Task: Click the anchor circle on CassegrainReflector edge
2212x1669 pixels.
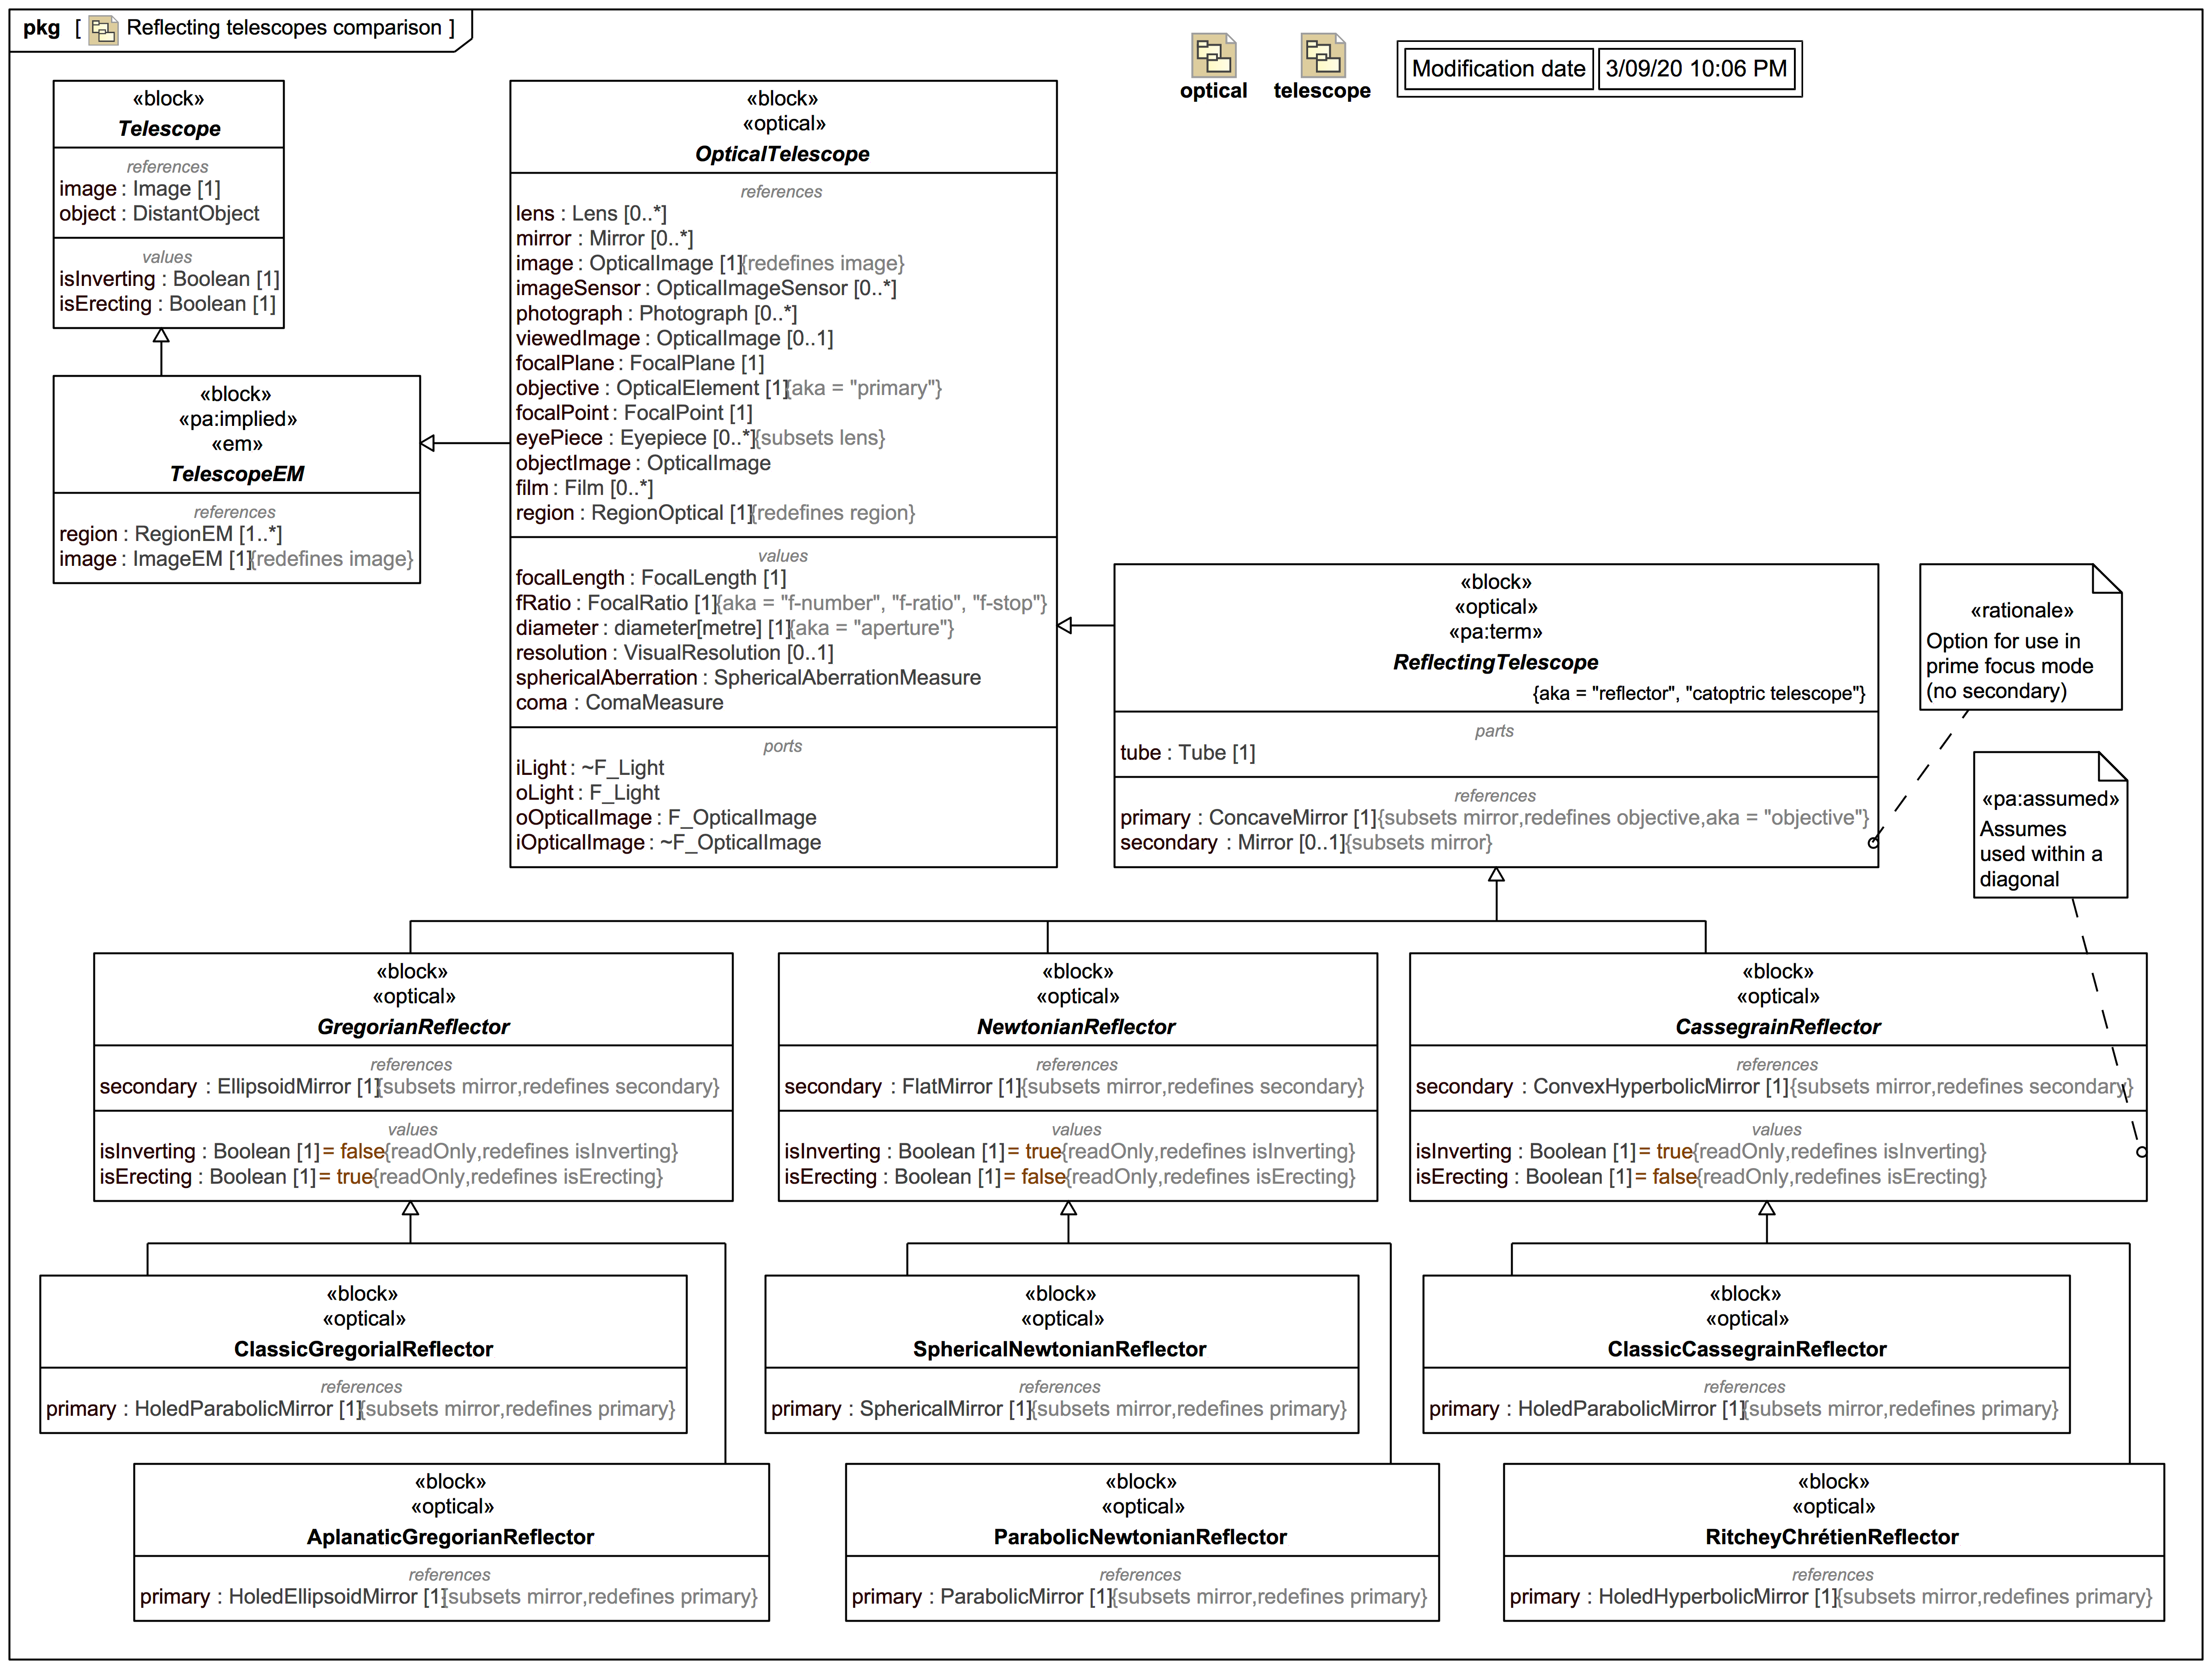Action: pos(2141,1152)
